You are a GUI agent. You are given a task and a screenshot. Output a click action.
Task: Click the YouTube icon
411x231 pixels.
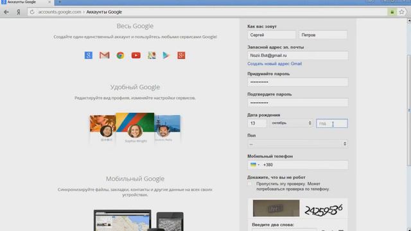[136, 55]
